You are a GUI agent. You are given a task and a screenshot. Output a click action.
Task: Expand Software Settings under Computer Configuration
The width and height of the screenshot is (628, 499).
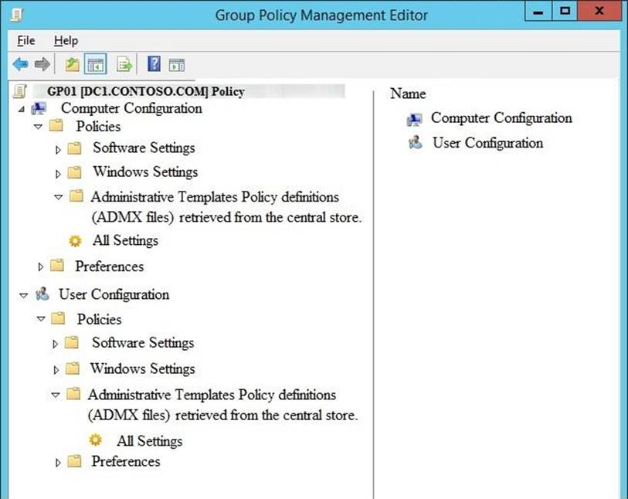point(59,149)
